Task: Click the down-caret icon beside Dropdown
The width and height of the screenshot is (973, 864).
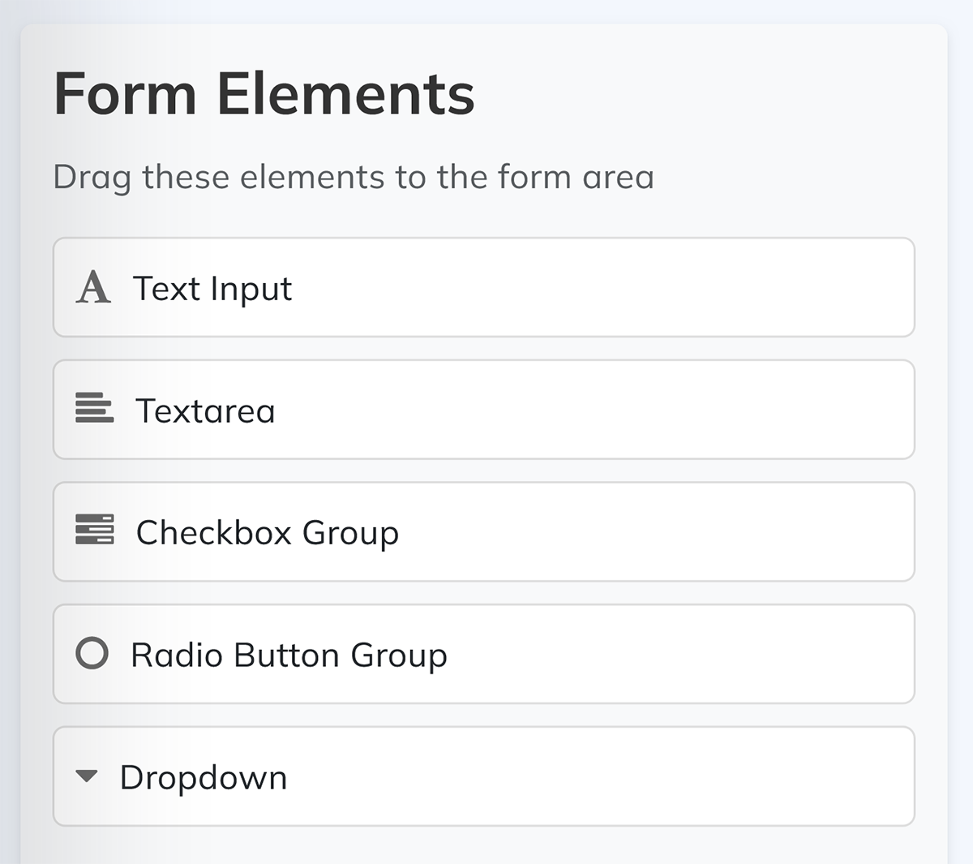Action: 86,776
